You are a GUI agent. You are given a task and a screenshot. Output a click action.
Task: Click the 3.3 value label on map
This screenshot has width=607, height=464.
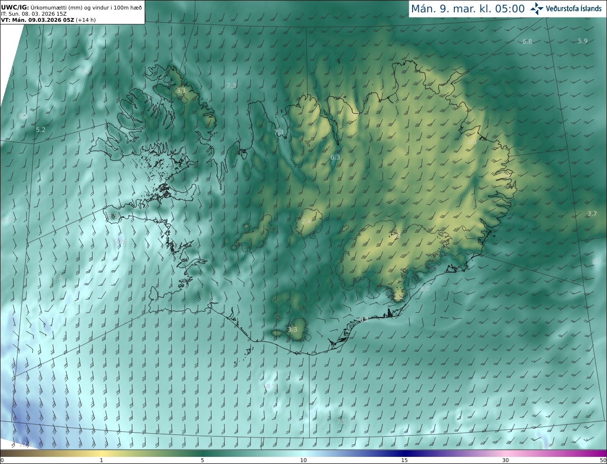point(293,329)
